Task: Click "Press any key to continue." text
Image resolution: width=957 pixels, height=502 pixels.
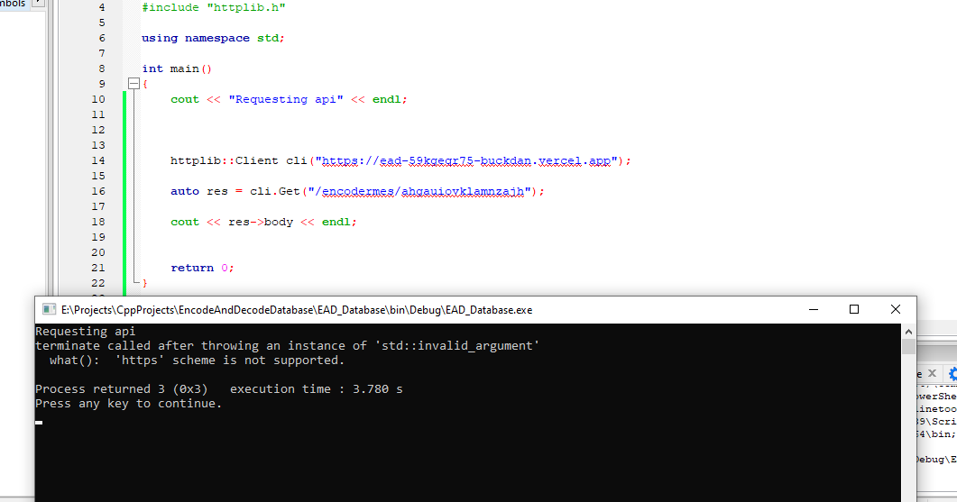Action: point(129,403)
